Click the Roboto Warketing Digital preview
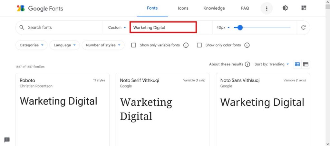This screenshot has width=330, height=146. click(59, 101)
